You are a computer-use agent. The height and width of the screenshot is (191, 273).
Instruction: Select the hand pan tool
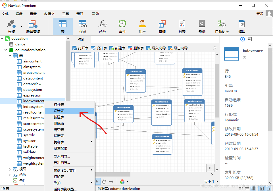(104, 182)
